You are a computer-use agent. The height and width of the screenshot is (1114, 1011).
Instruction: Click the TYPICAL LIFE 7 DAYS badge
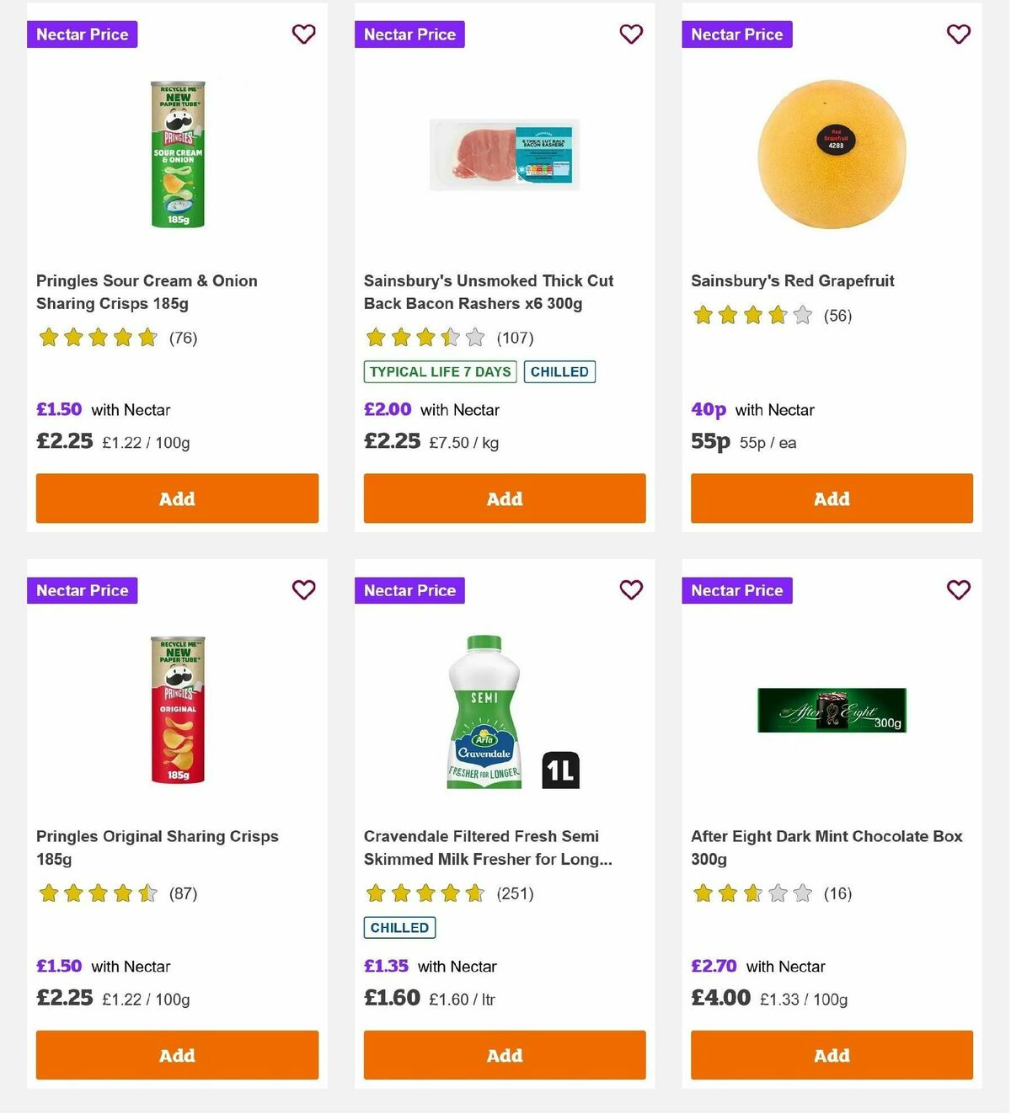click(439, 371)
